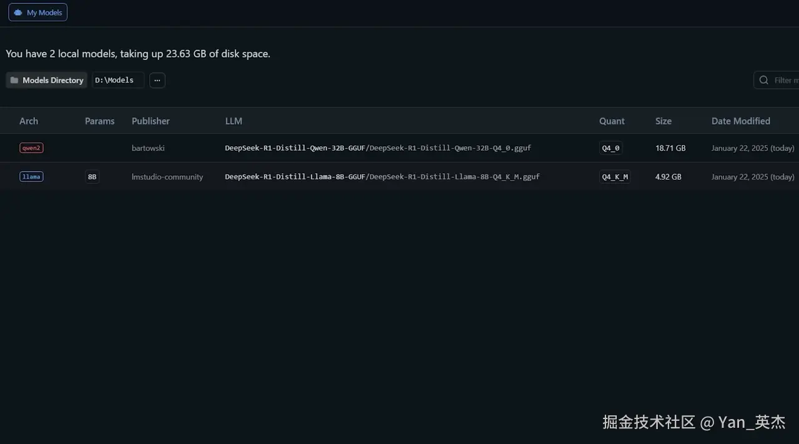Sort by the Size column header
The width and height of the screenshot is (799, 444).
click(x=664, y=121)
